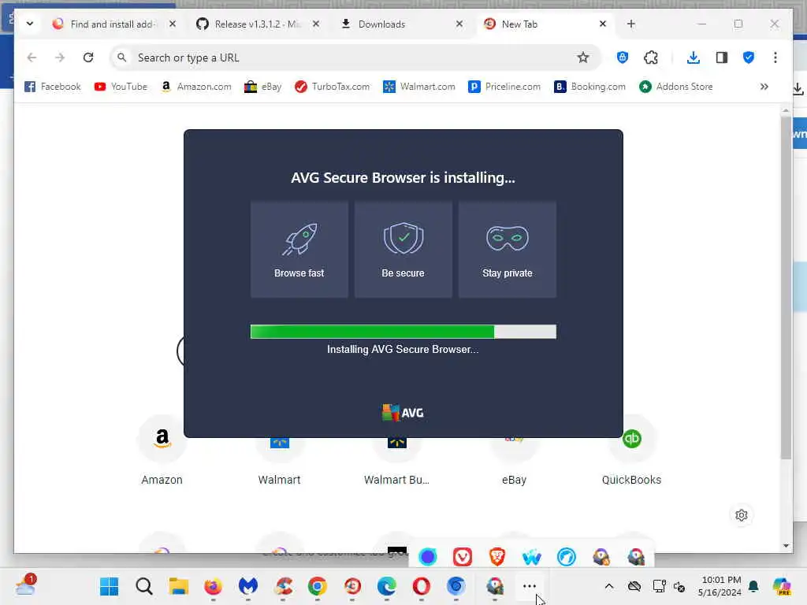Go back to the previous page
The height and width of the screenshot is (605, 807).
click(32, 58)
